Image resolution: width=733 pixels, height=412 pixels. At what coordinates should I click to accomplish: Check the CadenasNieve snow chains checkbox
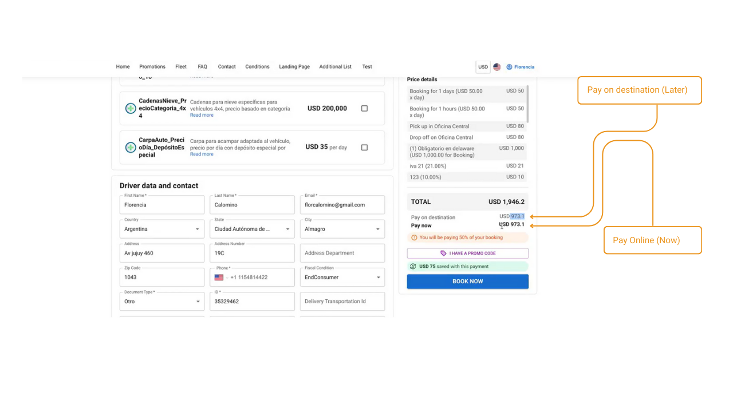pyautogui.click(x=364, y=108)
